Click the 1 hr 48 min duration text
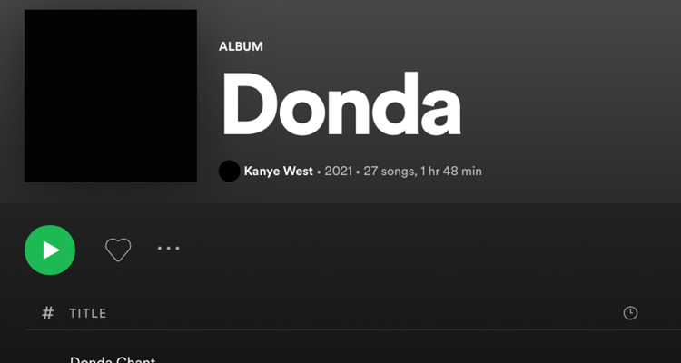This screenshot has width=681, height=363. coord(451,172)
